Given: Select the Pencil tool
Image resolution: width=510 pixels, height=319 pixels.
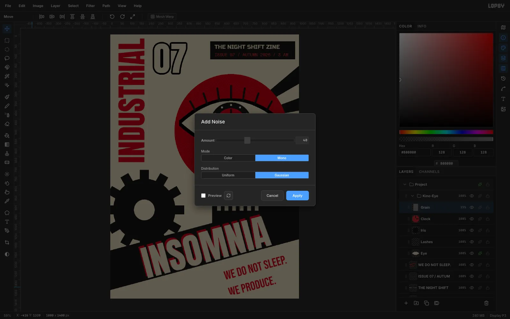Looking at the screenshot, I should coord(7,106).
